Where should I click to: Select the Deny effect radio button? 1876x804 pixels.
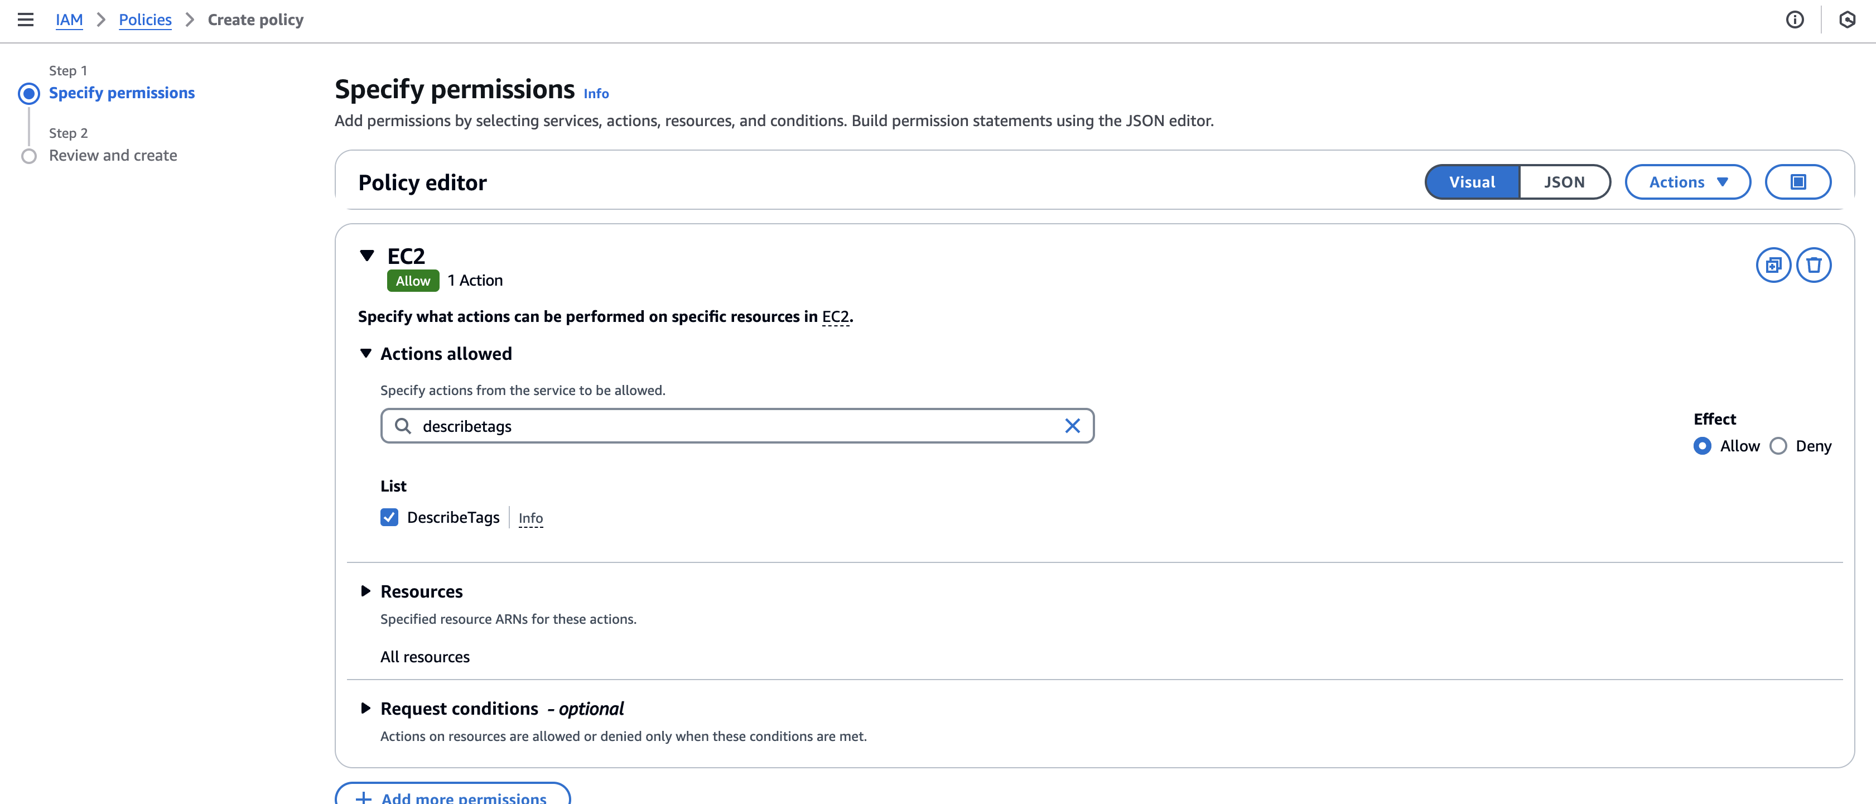pos(1778,446)
